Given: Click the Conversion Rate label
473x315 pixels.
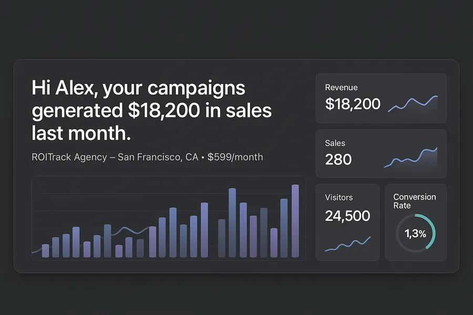Looking at the screenshot, I should (x=415, y=201).
